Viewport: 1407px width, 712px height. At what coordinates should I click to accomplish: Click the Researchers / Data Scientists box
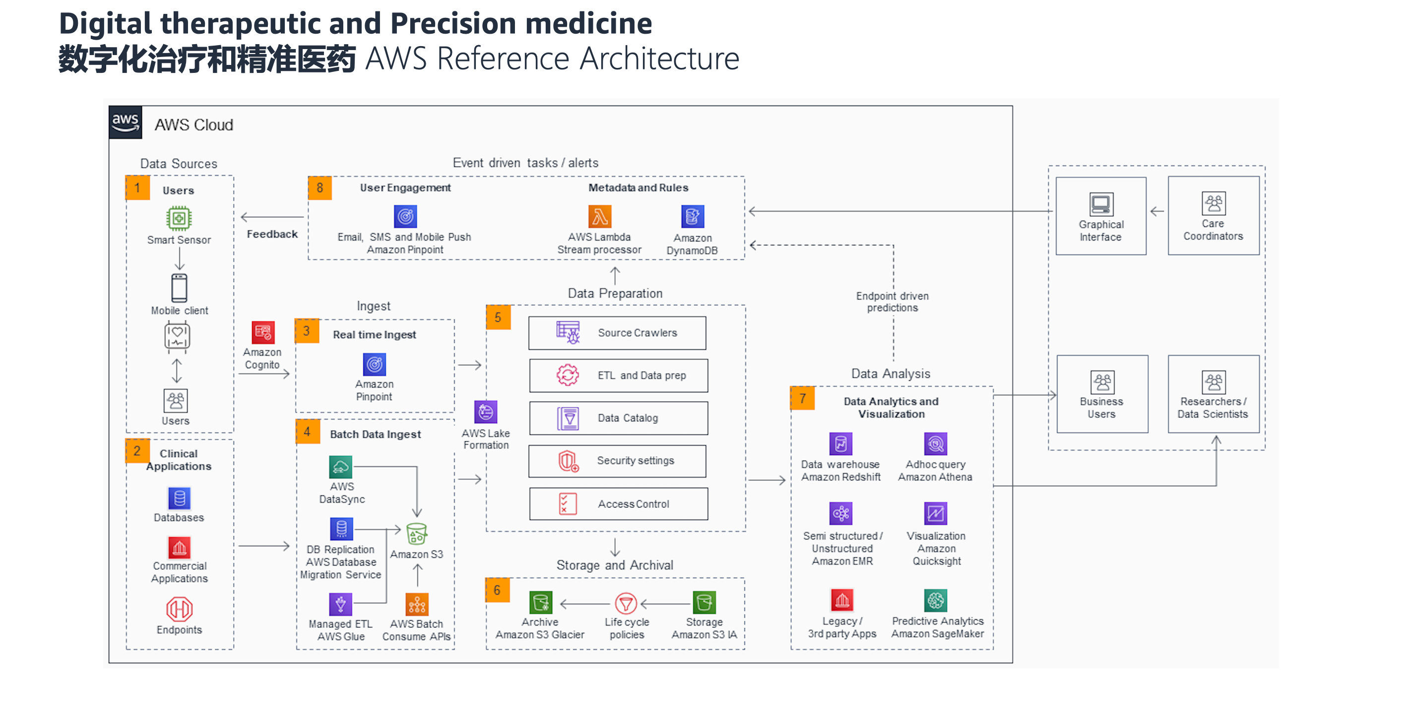coord(1213,394)
